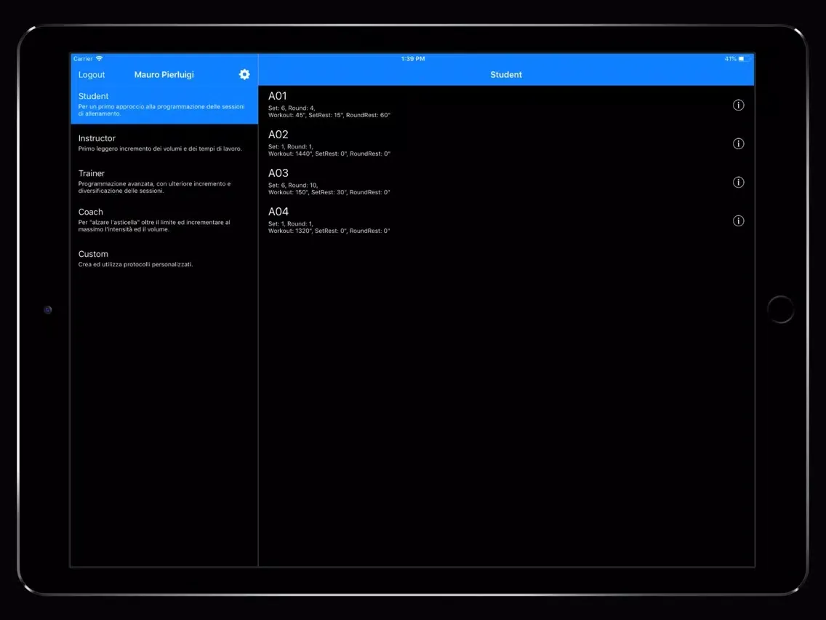Start the A04 workout title

click(x=278, y=212)
